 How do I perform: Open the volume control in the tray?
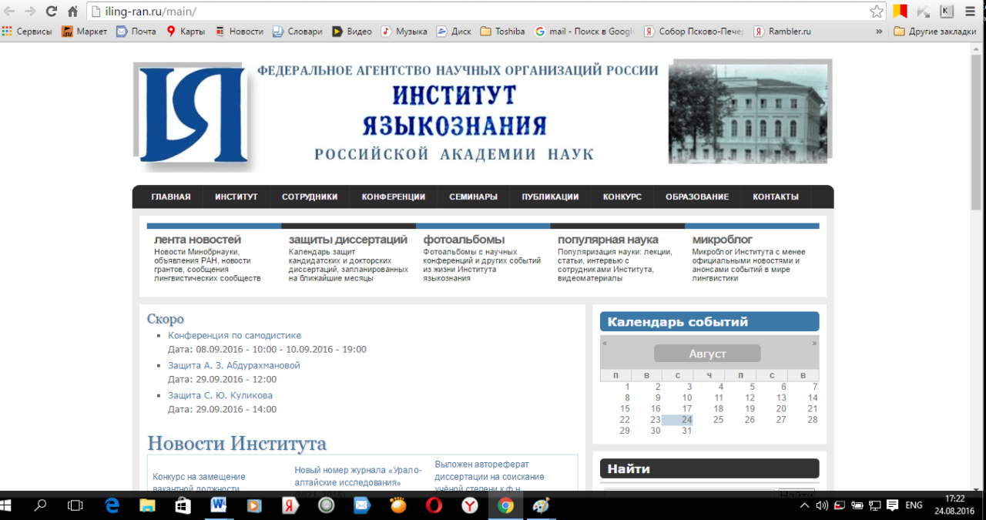click(x=821, y=505)
